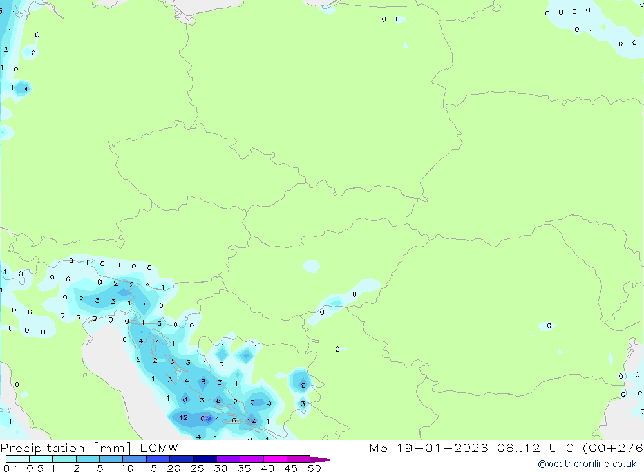Click the above-50 mm legend arrow tip
The image size is (644, 472).
[x=322, y=459]
